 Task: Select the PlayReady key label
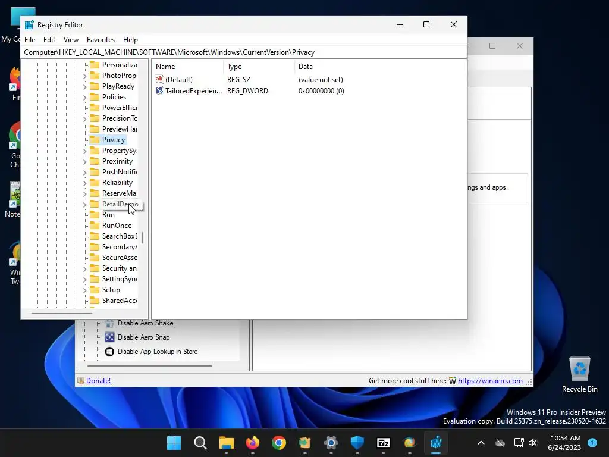pyautogui.click(x=118, y=86)
